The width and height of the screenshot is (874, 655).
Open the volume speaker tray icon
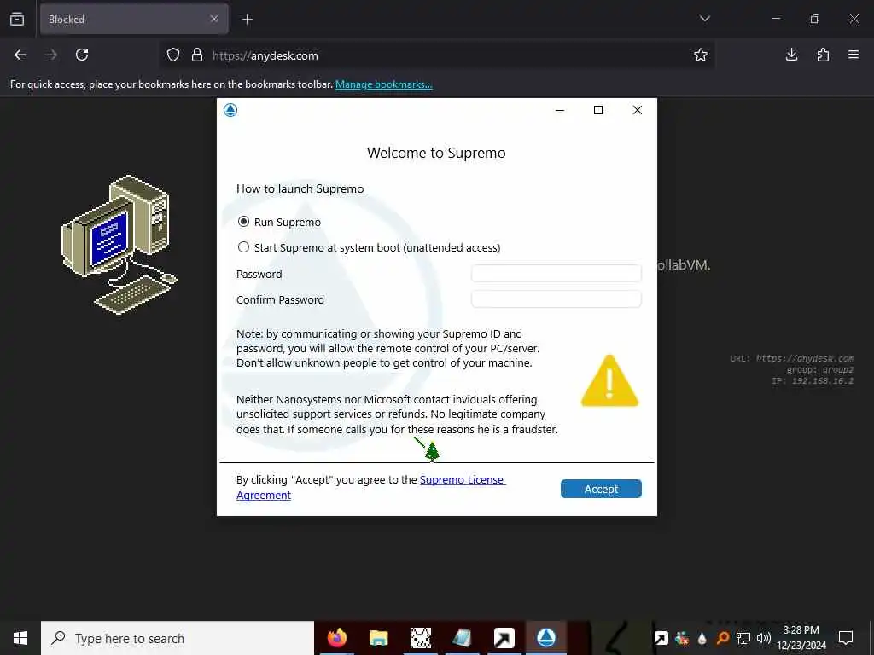tap(764, 638)
